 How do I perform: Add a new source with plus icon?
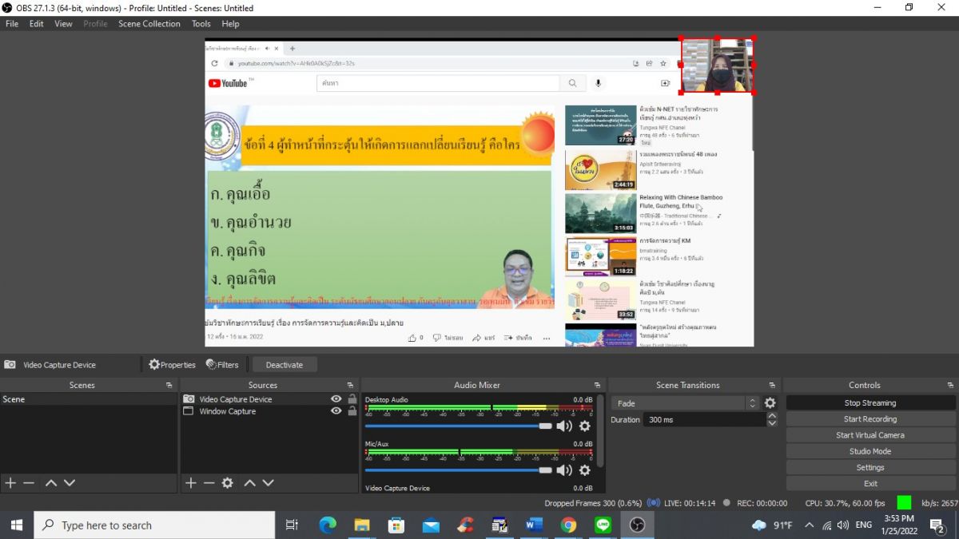point(190,483)
